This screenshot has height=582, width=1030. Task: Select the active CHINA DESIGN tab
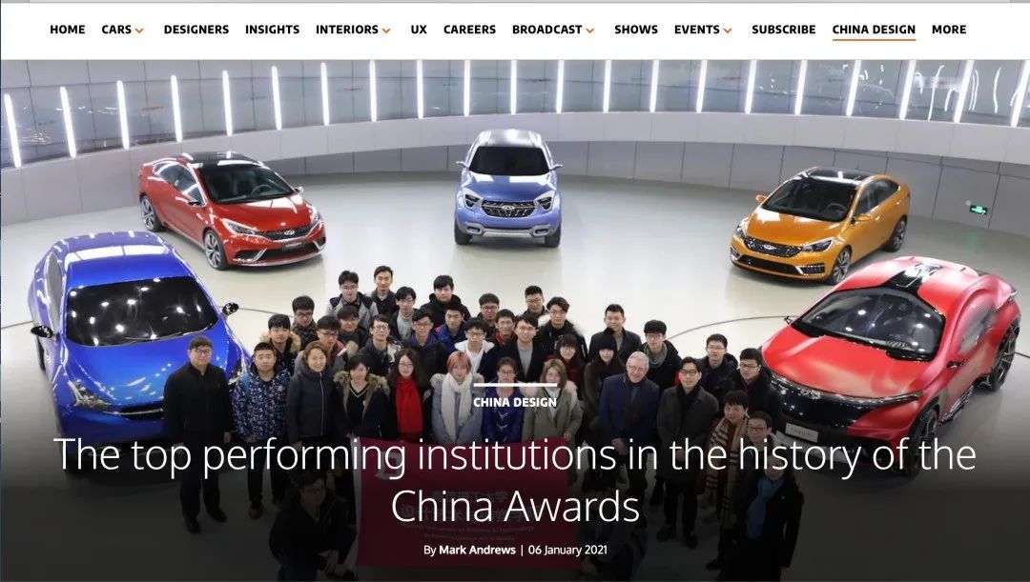pyautogui.click(x=874, y=30)
